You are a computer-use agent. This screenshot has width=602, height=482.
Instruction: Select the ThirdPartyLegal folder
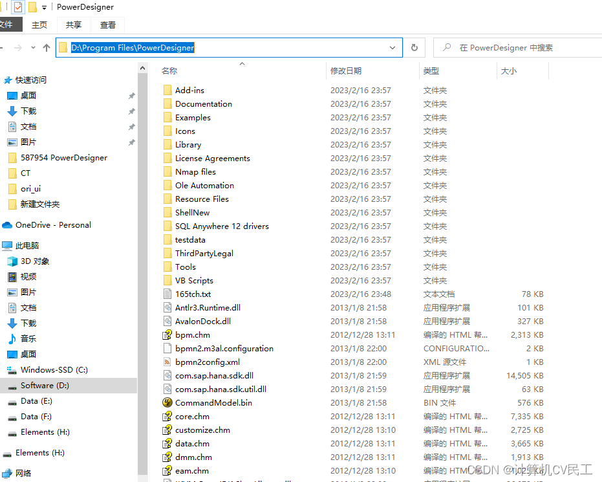(204, 254)
